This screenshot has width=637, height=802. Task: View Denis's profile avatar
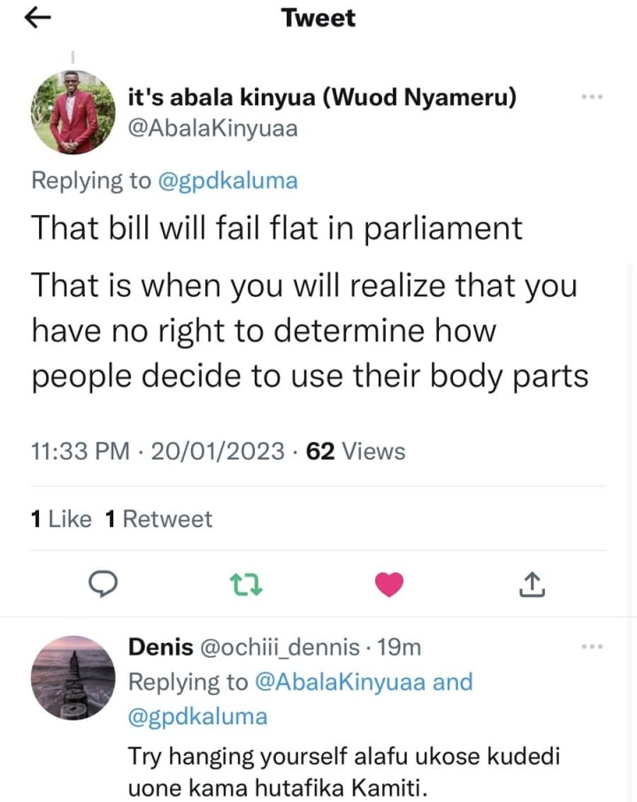pos(73,677)
